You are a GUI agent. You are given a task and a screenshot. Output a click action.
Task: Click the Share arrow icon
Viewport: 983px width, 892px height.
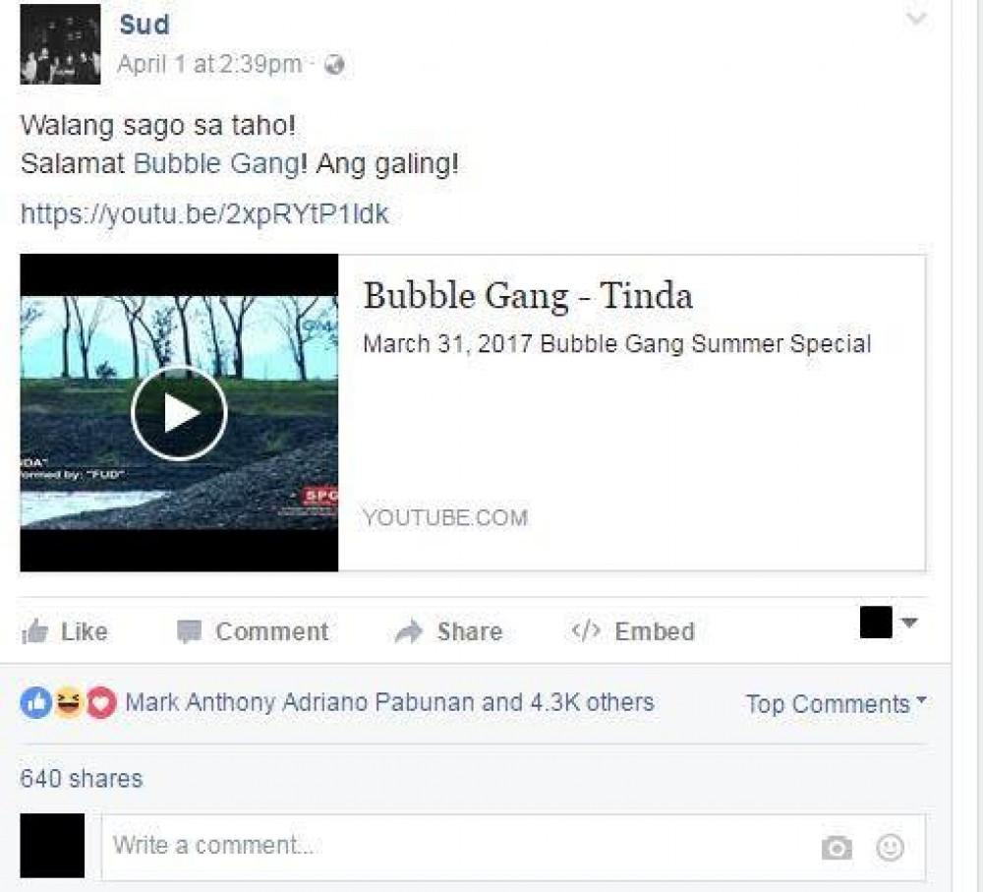coord(409,631)
